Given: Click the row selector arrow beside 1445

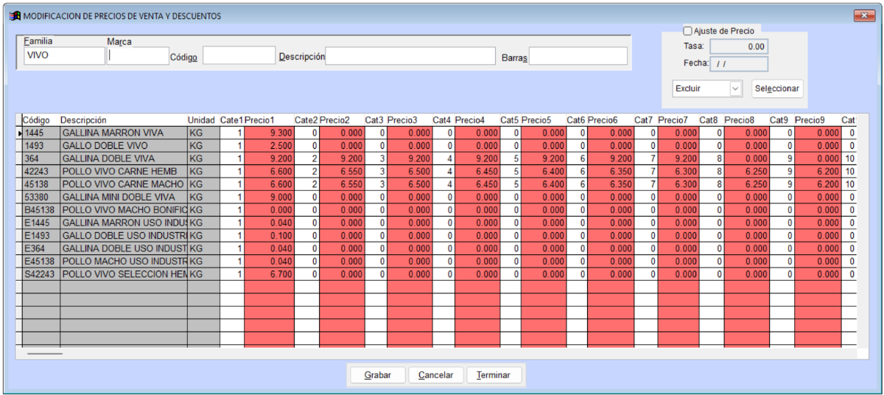Looking at the screenshot, I should 19,133.
